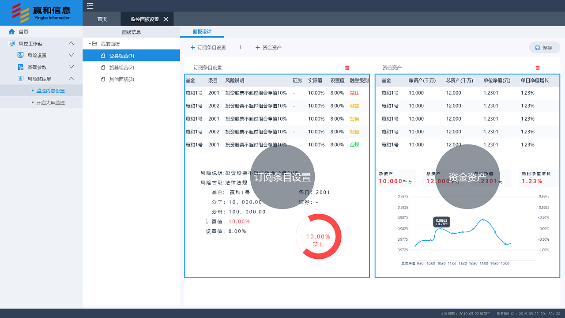
Task: Open the 面板设计 tab
Action: point(202,32)
